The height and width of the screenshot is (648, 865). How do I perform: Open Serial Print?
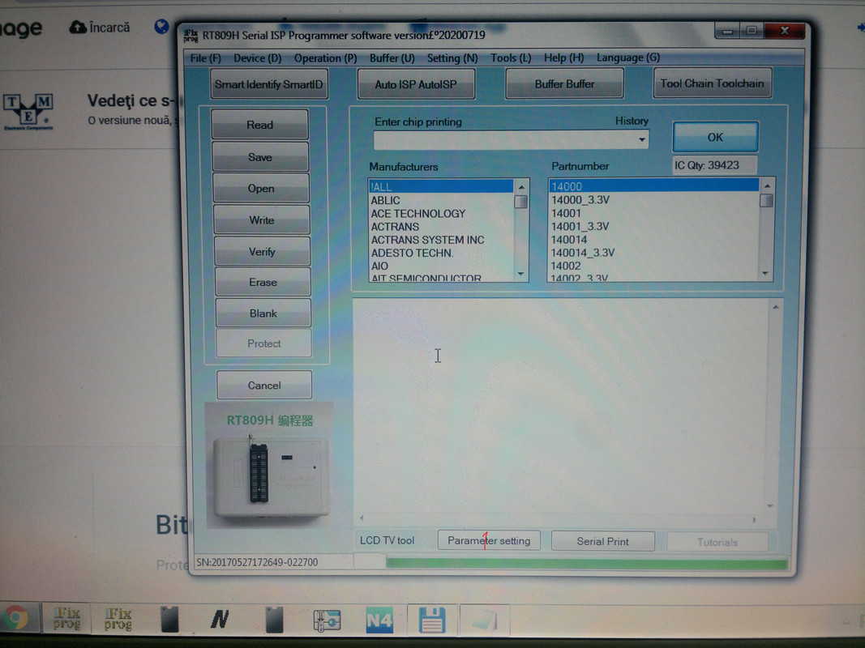603,541
